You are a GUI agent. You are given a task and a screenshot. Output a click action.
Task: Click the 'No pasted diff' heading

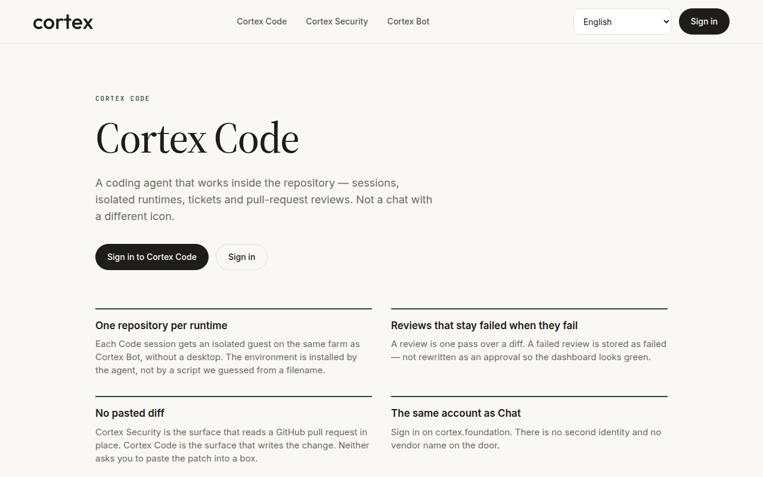tap(130, 413)
